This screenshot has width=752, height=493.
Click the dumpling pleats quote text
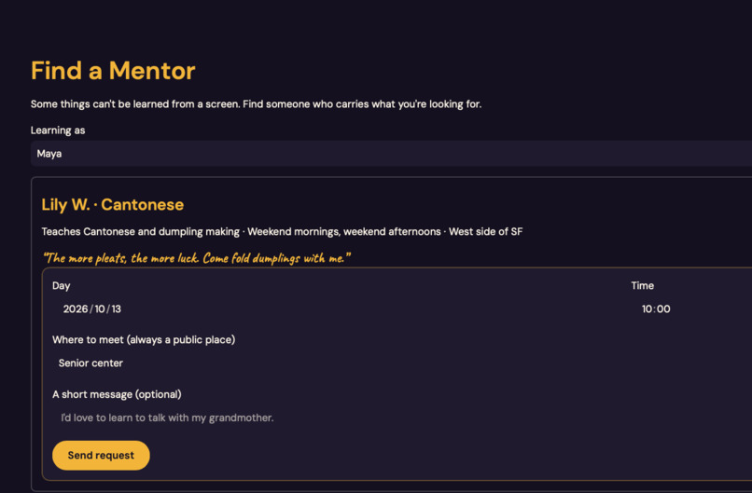pos(197,258)
